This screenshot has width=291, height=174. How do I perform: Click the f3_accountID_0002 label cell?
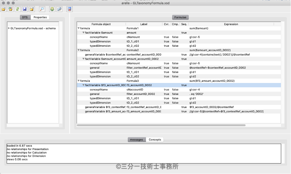(139, 85)
